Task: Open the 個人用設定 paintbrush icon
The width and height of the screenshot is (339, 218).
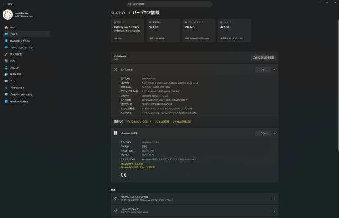Action: point(6,54)
